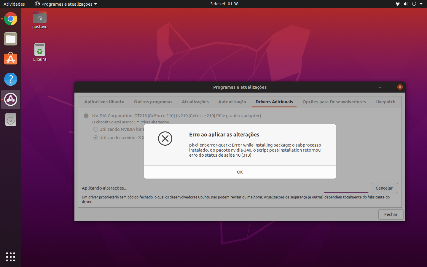Open Opções para Desenvolvedores tab
Screen dimensions: 427x267
click(x=334, y=102)
